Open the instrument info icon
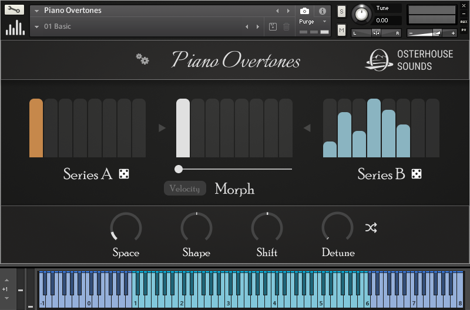Image resolution: width=470 pixels, height=310 pixels. pos(322,11)
